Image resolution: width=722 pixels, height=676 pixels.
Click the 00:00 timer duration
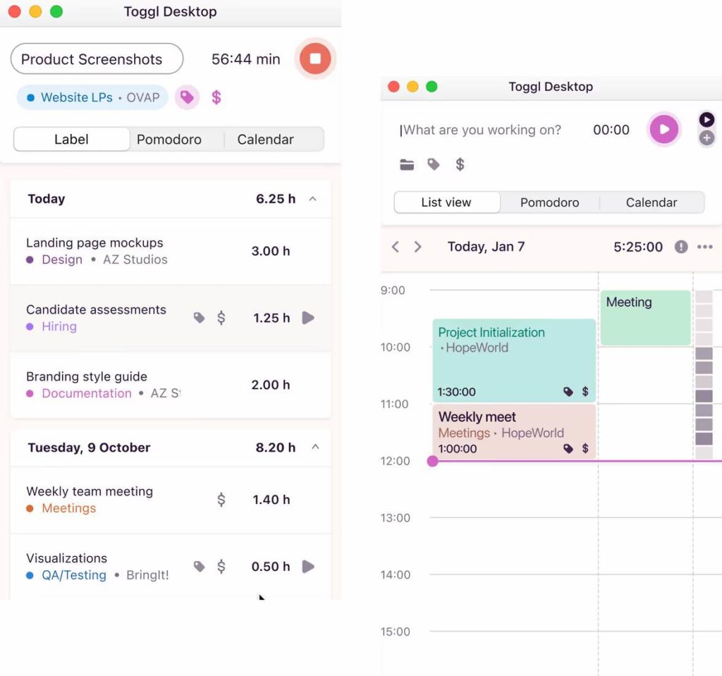click(x=611, y=130)
